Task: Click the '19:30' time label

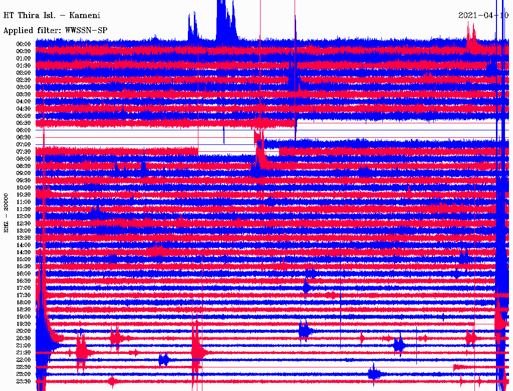Action: (x=24, y=324)
